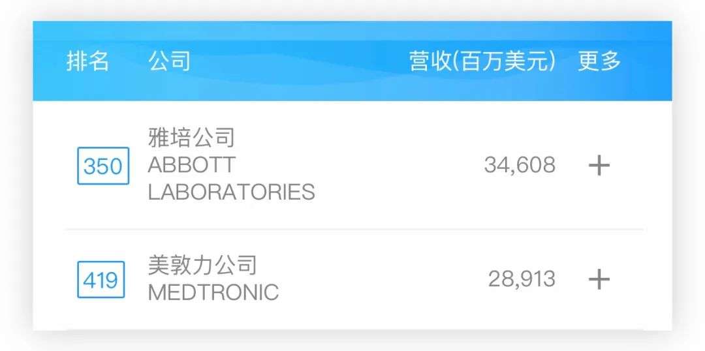The height and width of the screenshot is (351, 705).
Task: Open the 美敦力公司 company name
Action: [x=202, y=265]
